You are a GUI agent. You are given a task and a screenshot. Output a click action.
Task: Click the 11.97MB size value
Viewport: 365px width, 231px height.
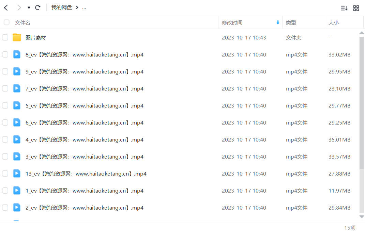(339, 191)
